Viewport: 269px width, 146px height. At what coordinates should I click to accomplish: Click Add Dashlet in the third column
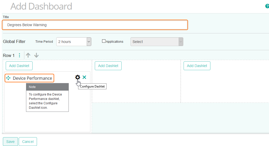(x=197, y=66)
